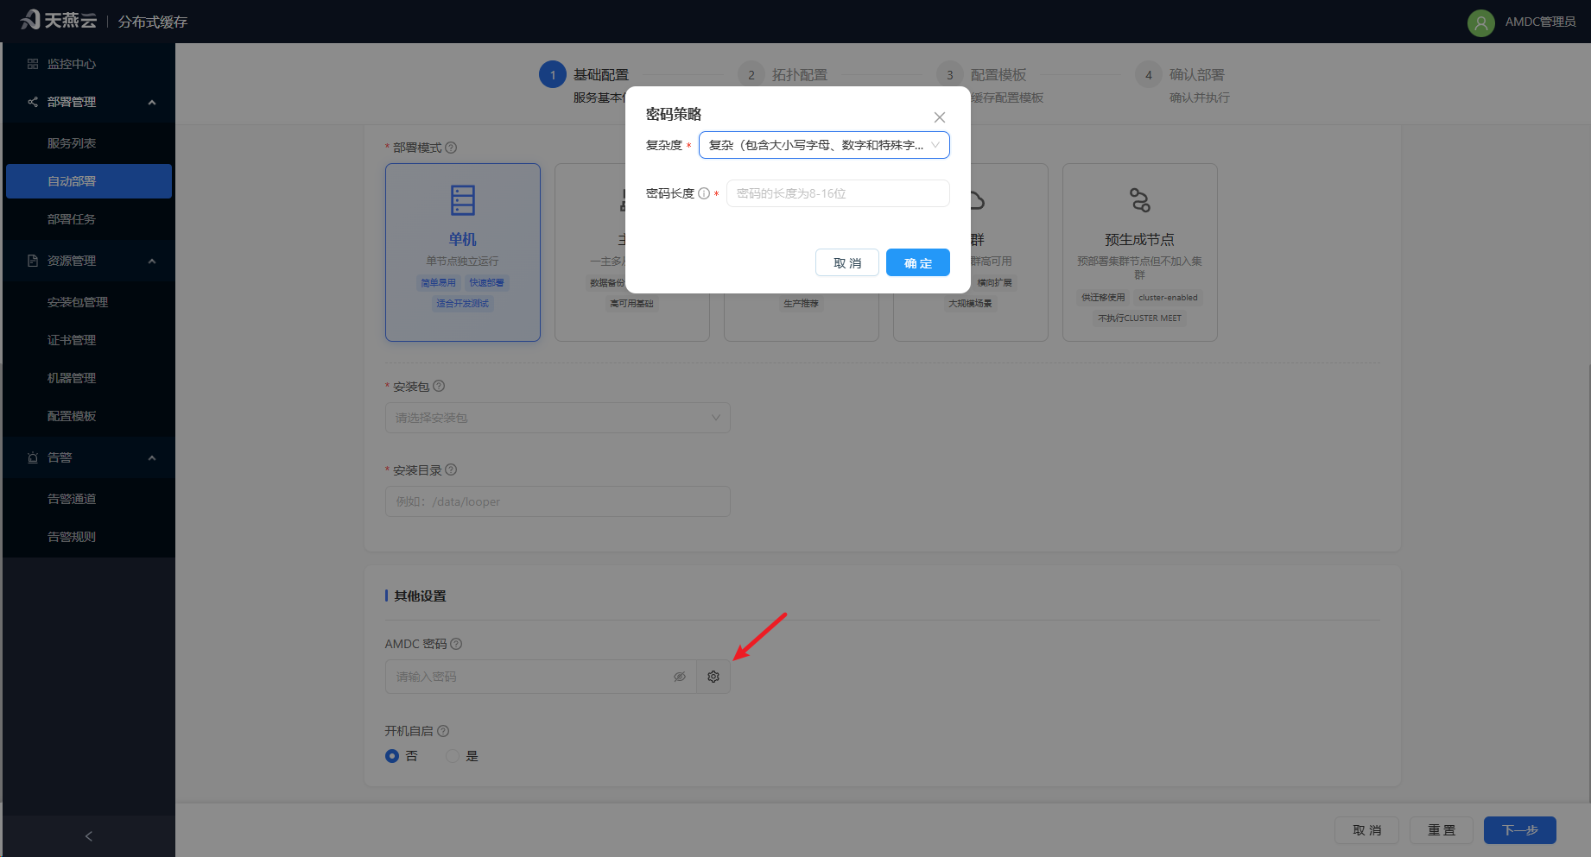The image size is (1591, 857).
Task: Open the 请选择安装包 dropdown
Action: (558, 418)
